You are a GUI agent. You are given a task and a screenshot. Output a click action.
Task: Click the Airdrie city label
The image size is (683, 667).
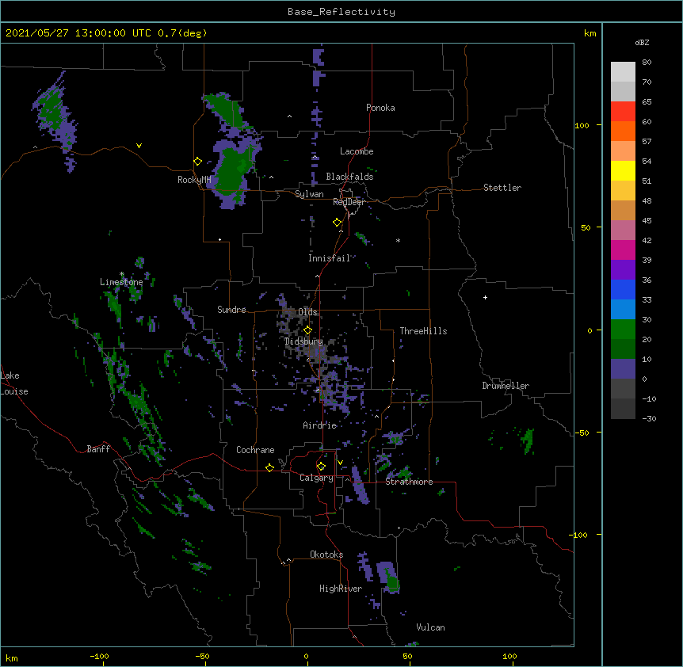(320, 425)
